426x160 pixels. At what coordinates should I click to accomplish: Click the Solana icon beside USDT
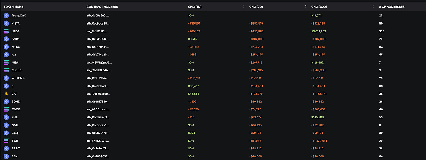click(6, 31)
